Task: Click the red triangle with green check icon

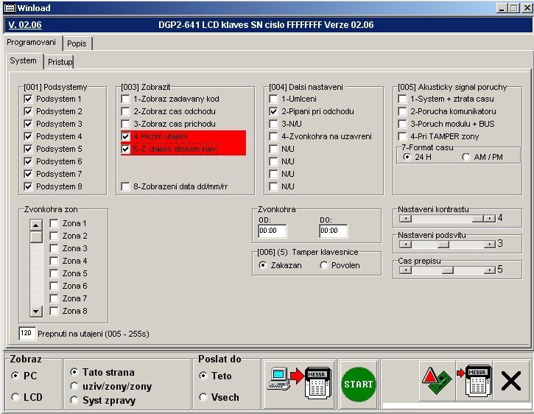Action: [x=438, y=383]
